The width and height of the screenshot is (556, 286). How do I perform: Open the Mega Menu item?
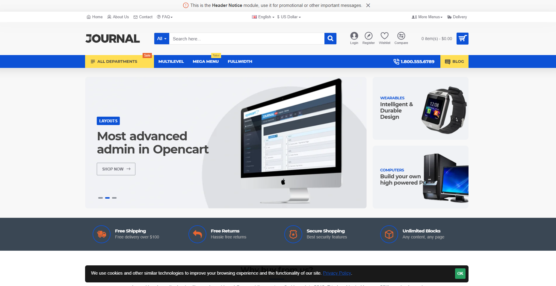[206, 61]
